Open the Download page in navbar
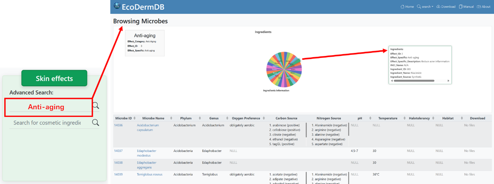The width and height of the screenshot is (494, 184). click(x=446, y=7)
